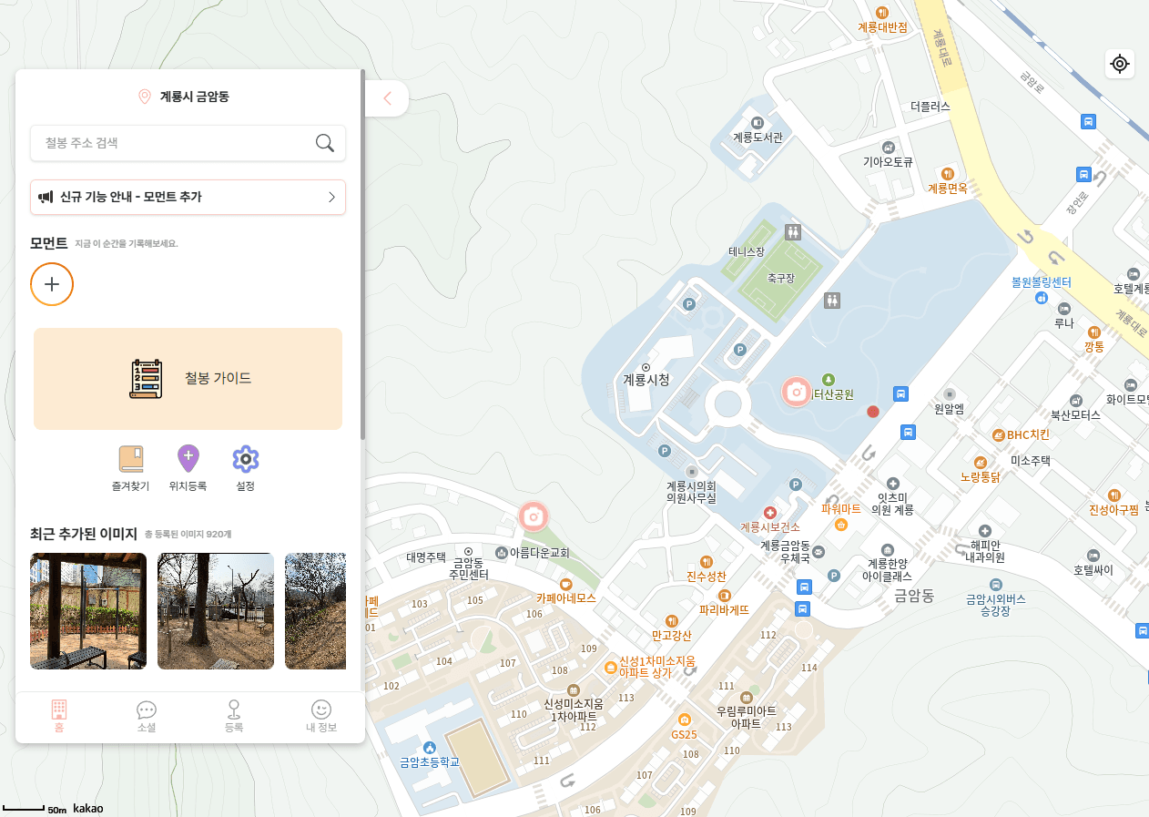Screen dimensions: 1149x817
Task: Switch to the 홈 tab
Action: coord(59,716)
